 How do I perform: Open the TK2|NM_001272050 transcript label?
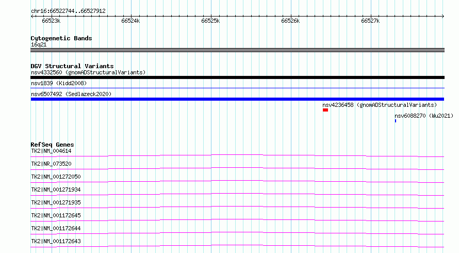56,177
